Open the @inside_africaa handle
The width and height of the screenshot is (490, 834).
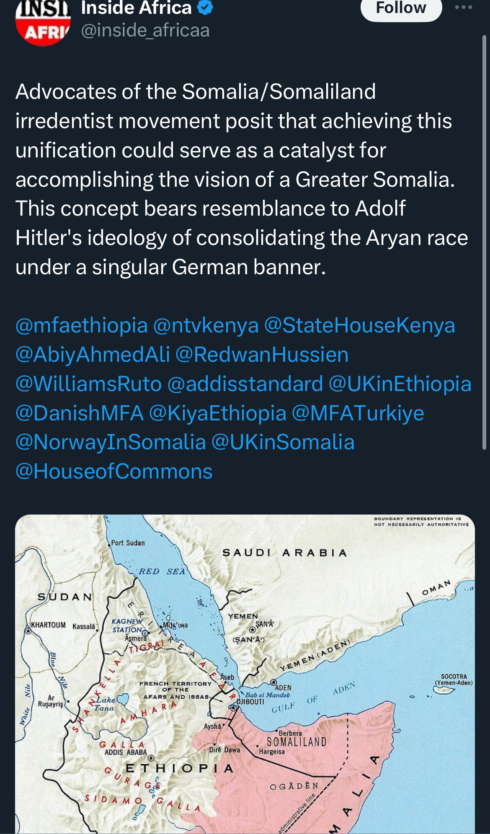click(x=145, y=31)
